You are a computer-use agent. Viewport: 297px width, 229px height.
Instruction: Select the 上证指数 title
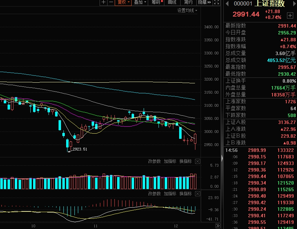click(x=269, y=3)
